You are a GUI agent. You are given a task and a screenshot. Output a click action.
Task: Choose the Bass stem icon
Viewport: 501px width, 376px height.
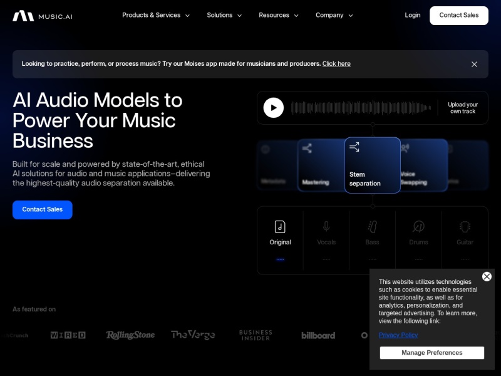click(372, 227)
